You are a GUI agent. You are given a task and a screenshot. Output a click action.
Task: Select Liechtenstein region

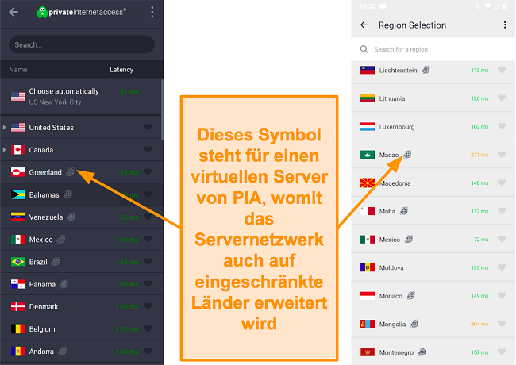coord(433,71)
